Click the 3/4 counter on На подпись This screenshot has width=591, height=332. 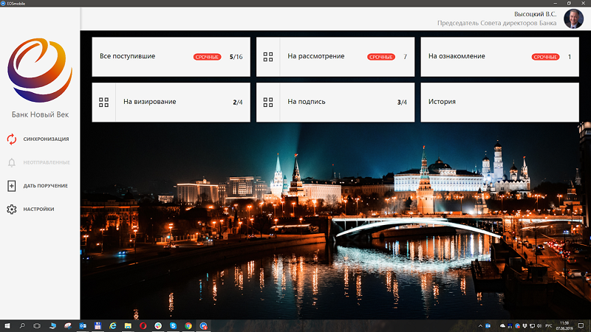coord(402,102)
